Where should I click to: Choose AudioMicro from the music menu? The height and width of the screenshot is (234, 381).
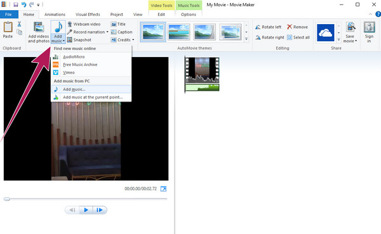click(x=91, y=56)
